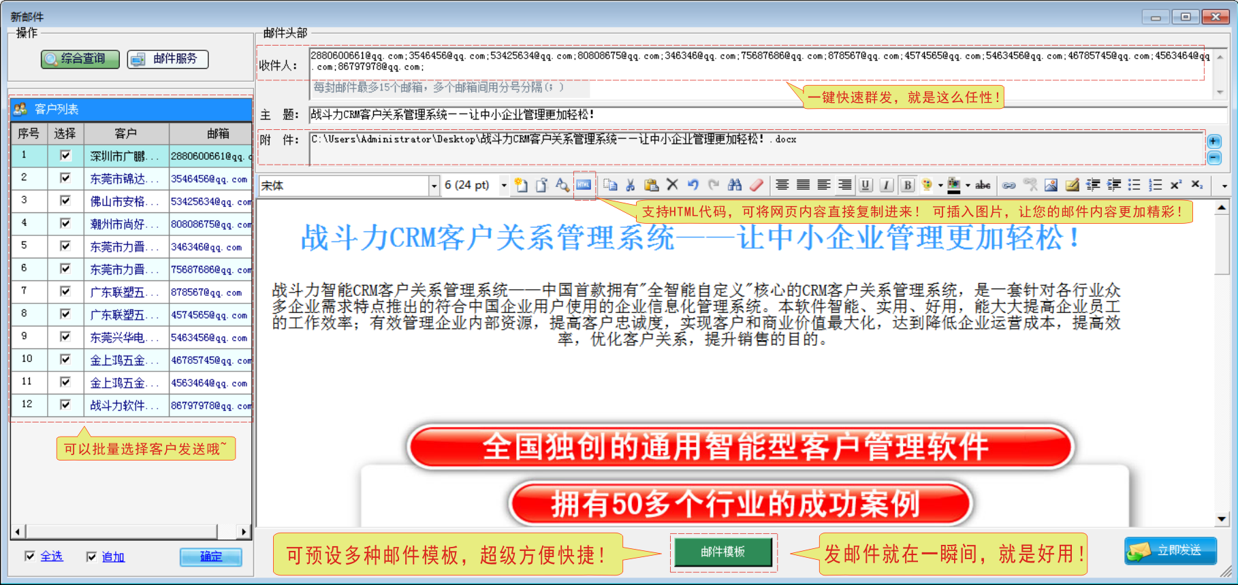
Task: Click the 邮箱 column header
Action: click(x=211, y=134)
